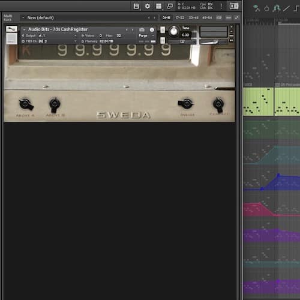Viewport: 300px width, 300px height.
Task: Toggle the browser panel view button
Action: (234, 6)
